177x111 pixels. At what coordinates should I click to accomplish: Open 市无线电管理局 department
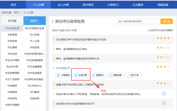[x=35, y=60]
